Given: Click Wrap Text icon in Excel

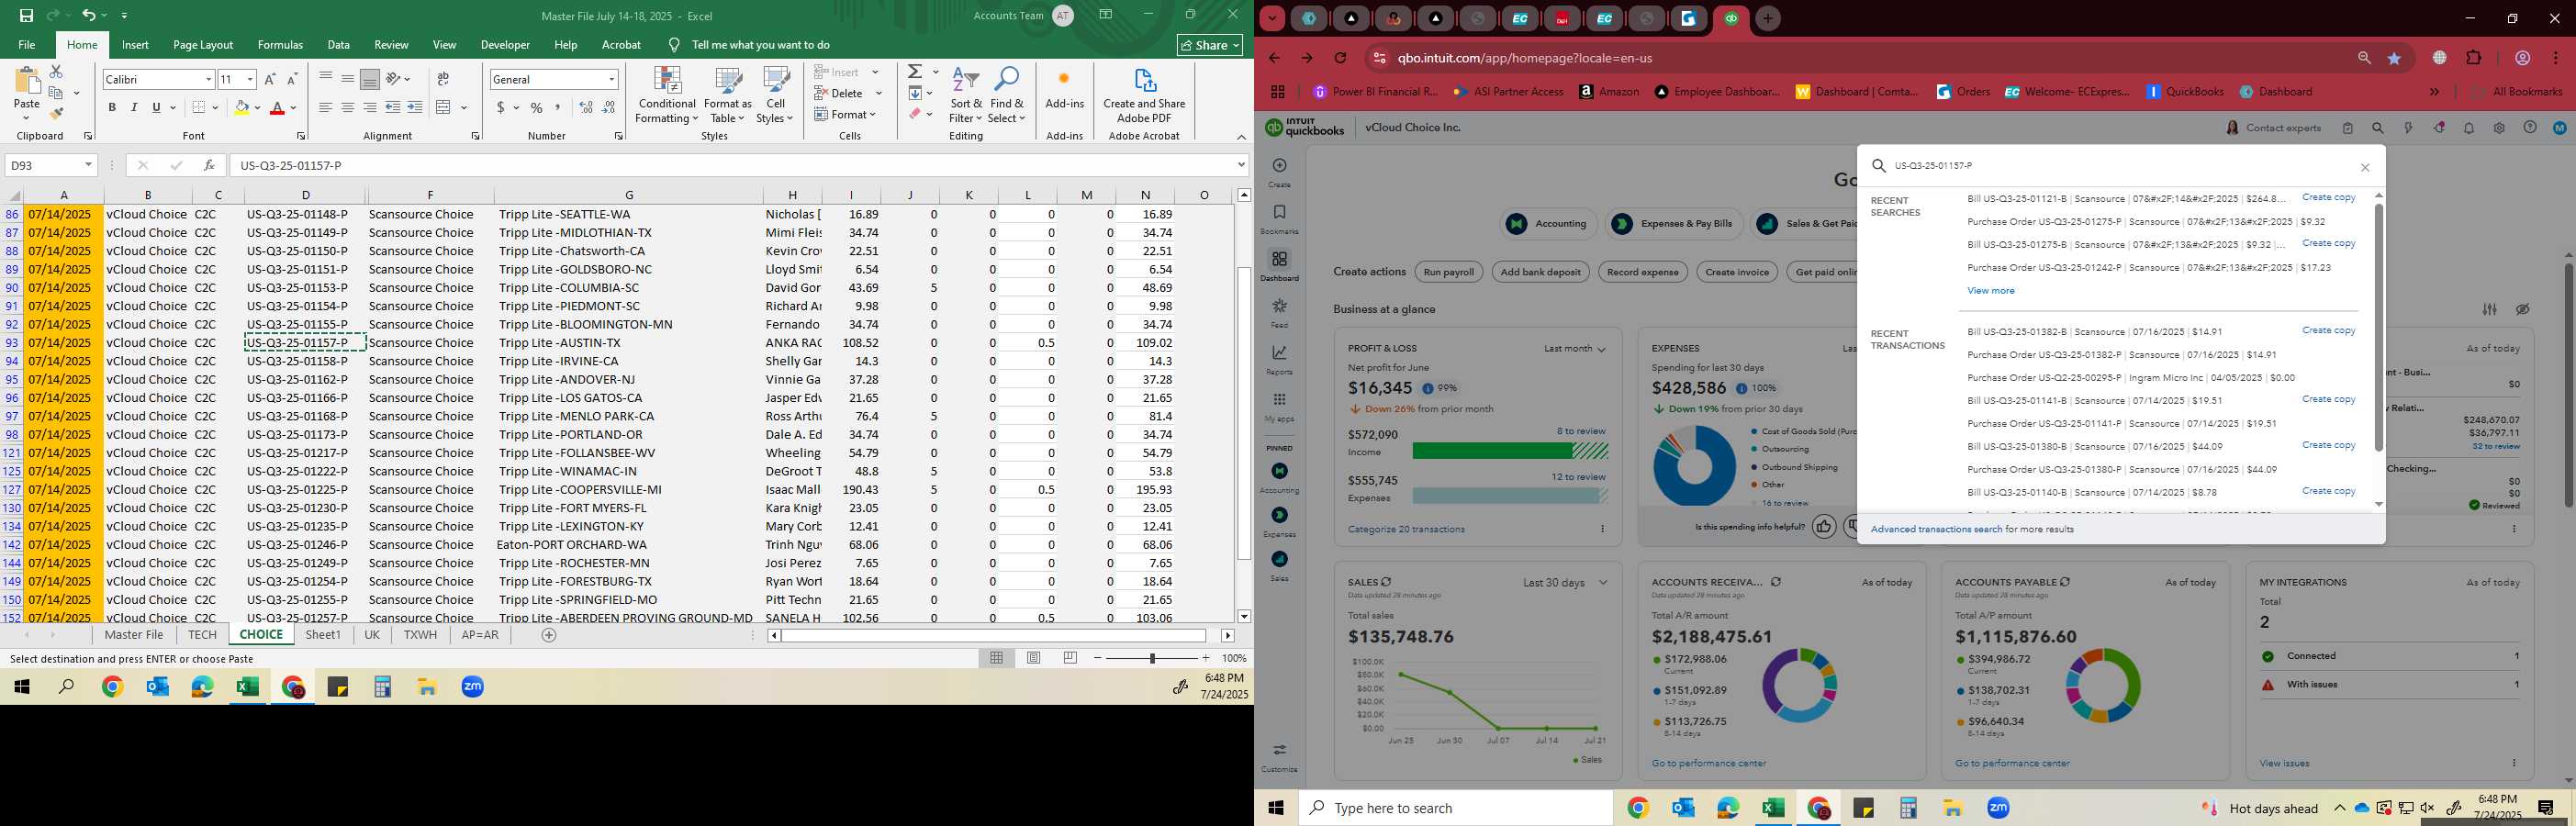Looking at the screenshot, I should [443, 79].
